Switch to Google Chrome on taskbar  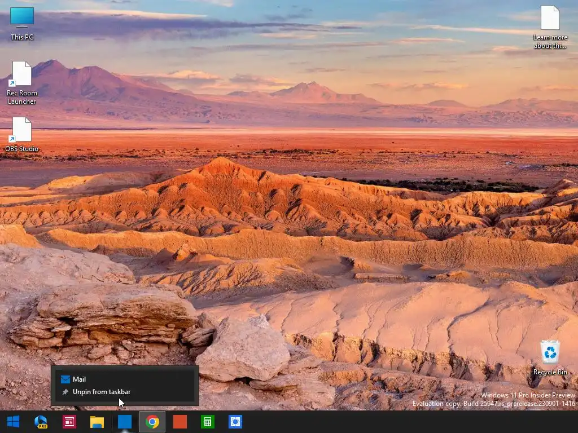152,422
